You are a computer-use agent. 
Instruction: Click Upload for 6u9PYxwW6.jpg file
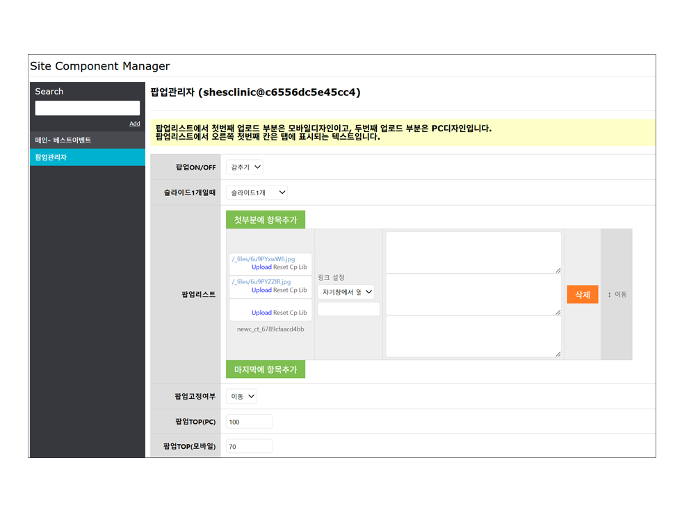pos(261,268)
